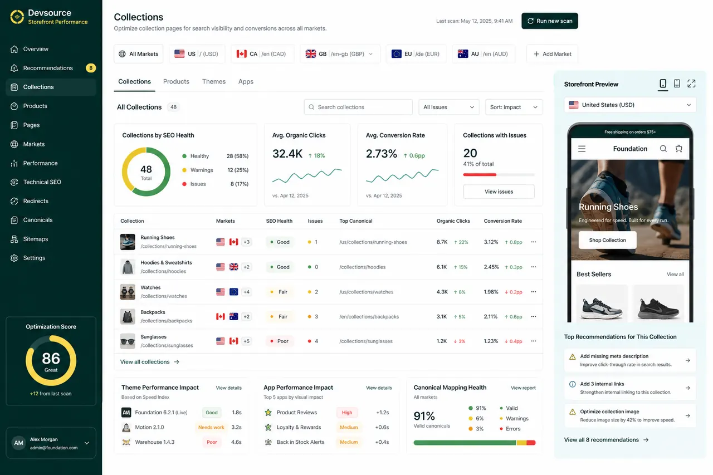The image size is (713, 475).
Task: Click the View issues button
Action: (x=499, y=192)
